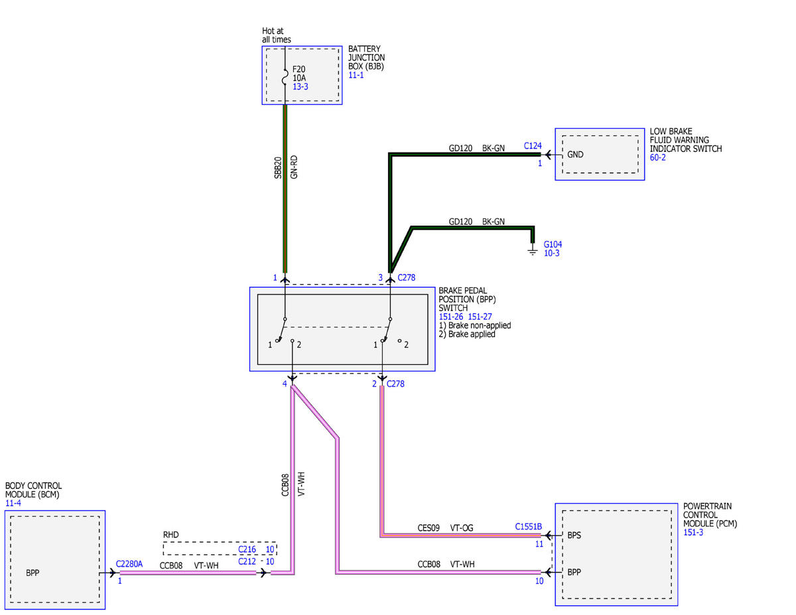796x615 pixels.
Task: Click the C1551B connector label
Action: click(529, 527)
